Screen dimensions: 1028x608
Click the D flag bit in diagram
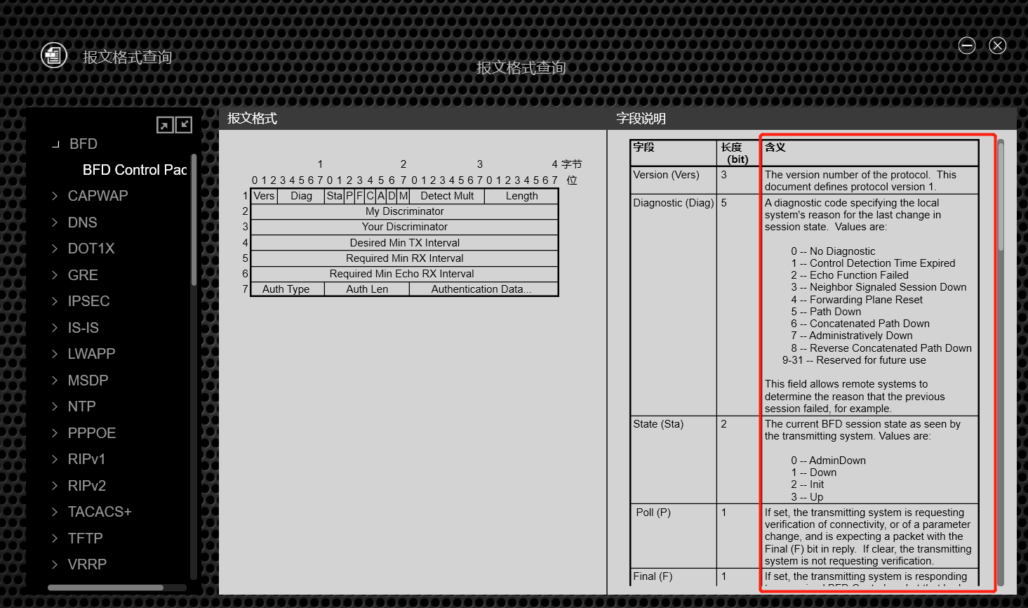pyautogui.click(x=392, y=196)
